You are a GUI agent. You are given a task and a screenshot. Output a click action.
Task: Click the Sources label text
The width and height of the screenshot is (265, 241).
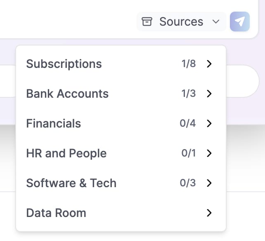pyautogui.click(x=181, y=22)
